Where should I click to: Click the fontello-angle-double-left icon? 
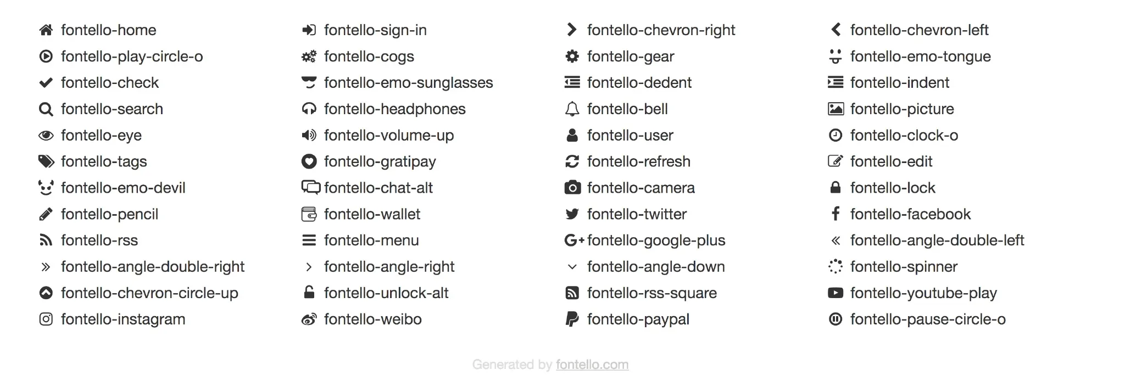click(x=836, y=240)
